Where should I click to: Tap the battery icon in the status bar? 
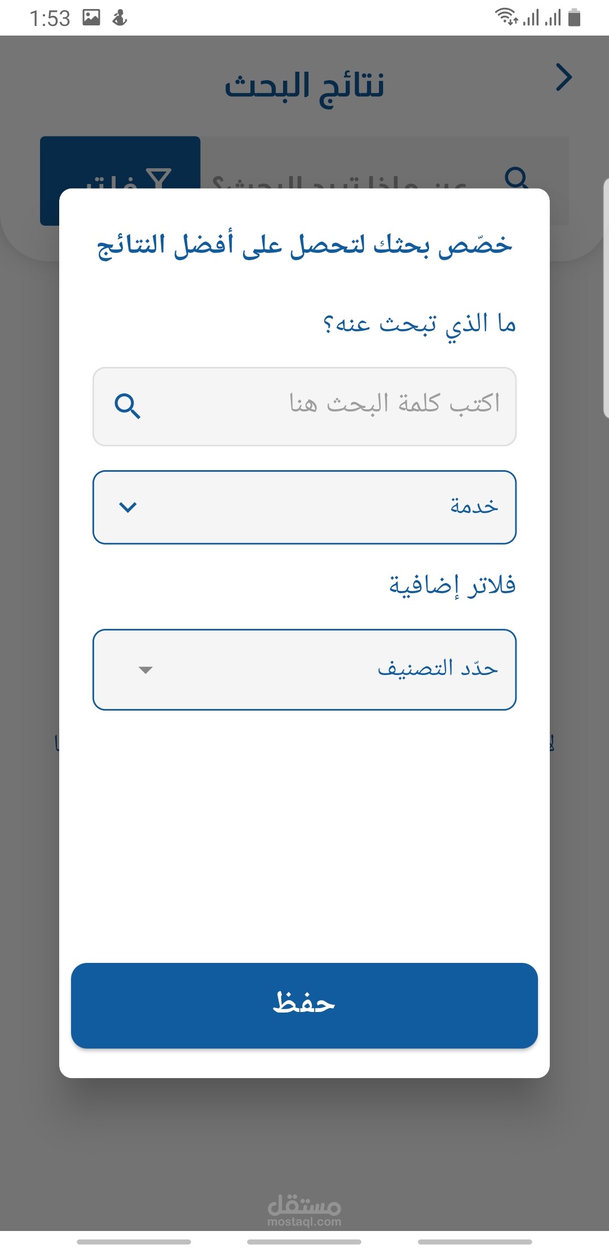click(x=574, y=17)
